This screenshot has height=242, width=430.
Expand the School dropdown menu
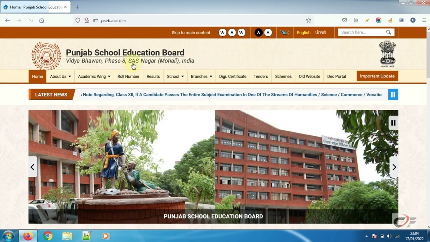pyautogui.click(x=175, y=76)
